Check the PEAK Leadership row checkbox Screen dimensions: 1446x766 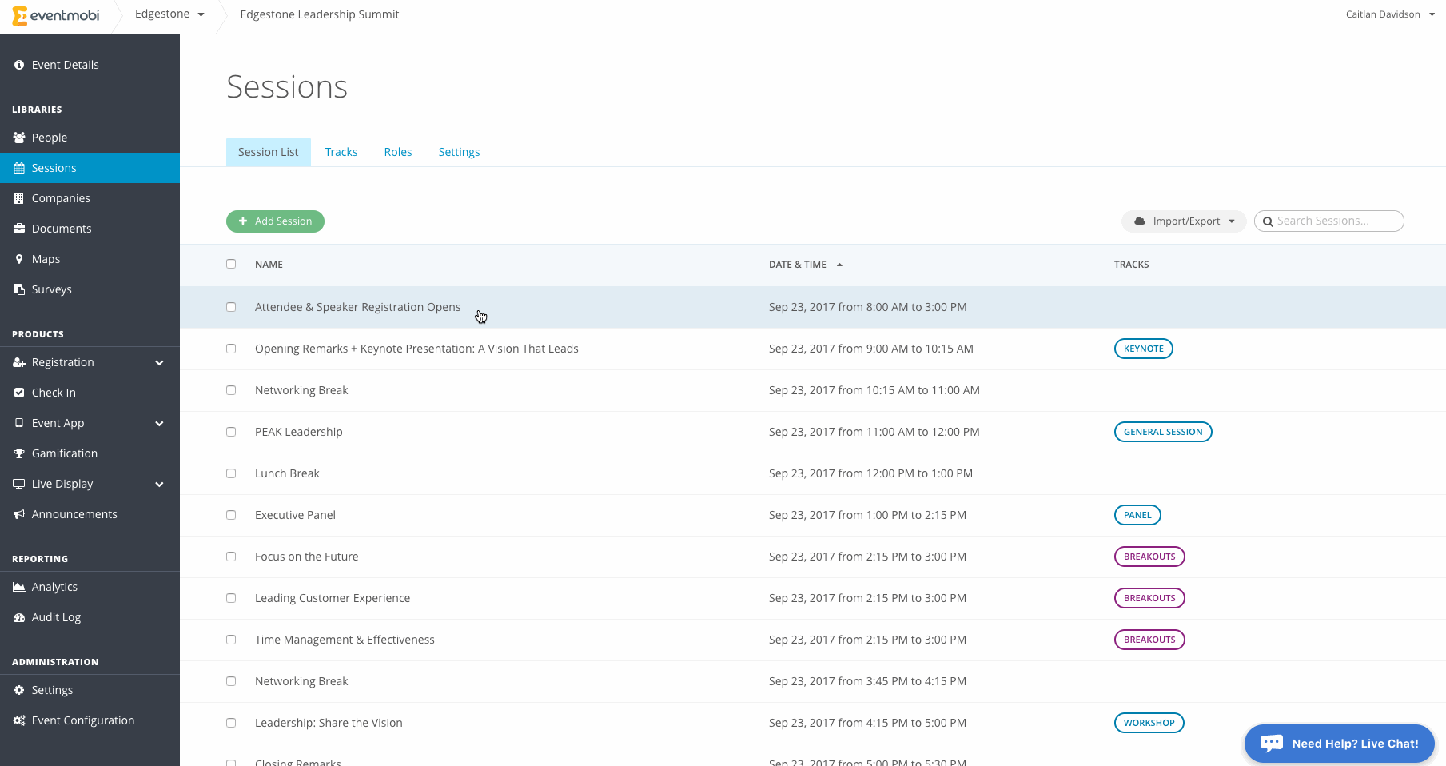click(231, 432)
